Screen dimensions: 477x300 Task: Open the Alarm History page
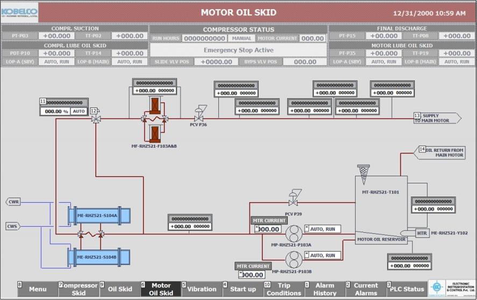[x=325, y=289]
